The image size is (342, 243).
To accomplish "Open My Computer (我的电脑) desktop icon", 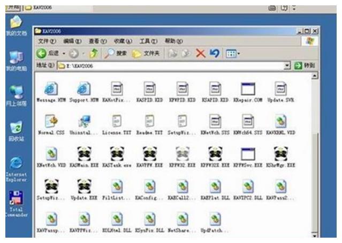I will pos(17,61).
